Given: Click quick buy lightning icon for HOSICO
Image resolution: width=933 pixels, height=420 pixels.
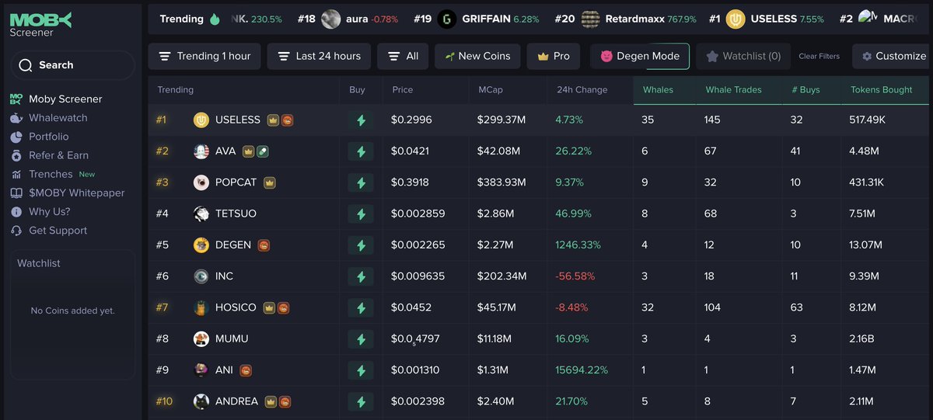Looking at the screenshot, I should [x=361, y=308].
